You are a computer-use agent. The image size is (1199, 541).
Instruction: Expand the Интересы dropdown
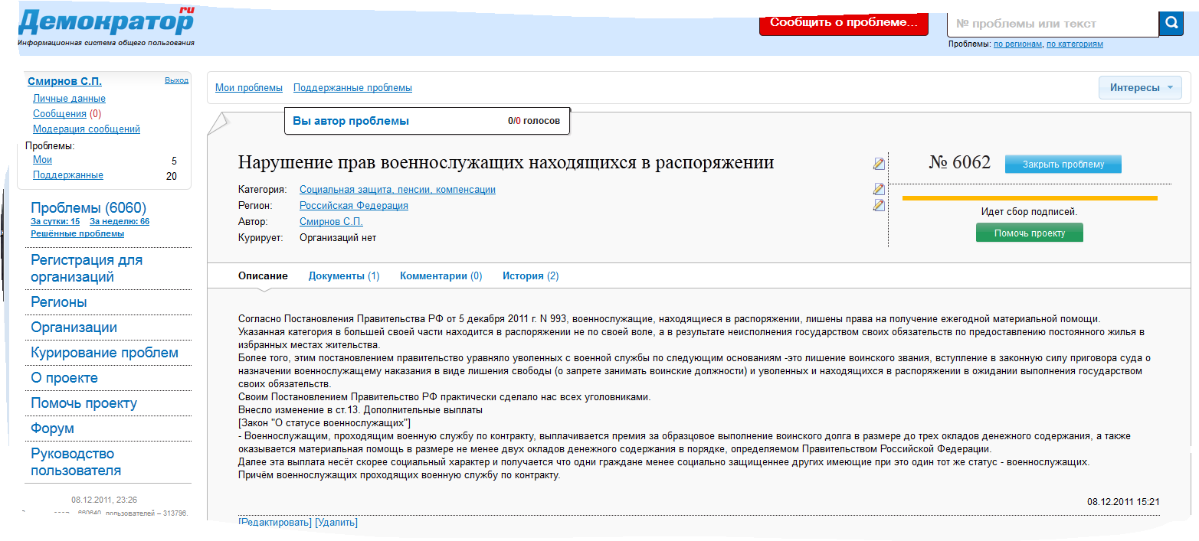pos(1140,87)
